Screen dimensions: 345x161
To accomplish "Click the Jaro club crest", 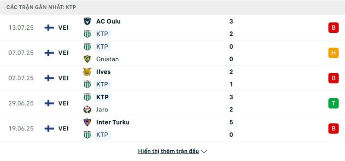I will [88, 110].
